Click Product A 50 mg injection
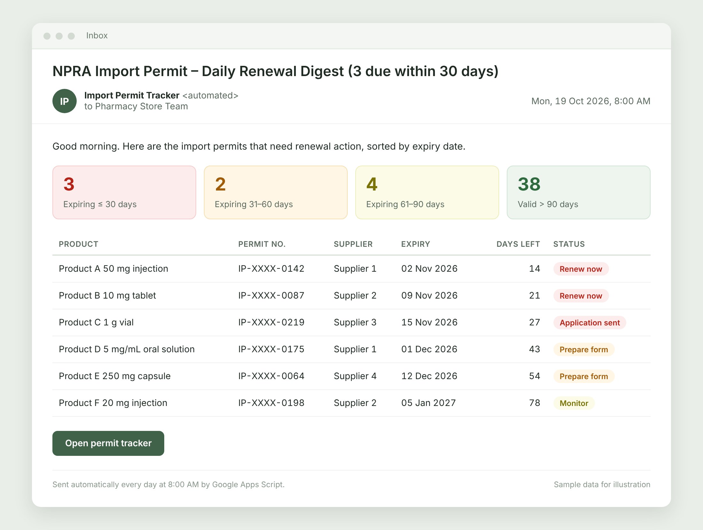This screenshot has width=703, height=530. 113,269
